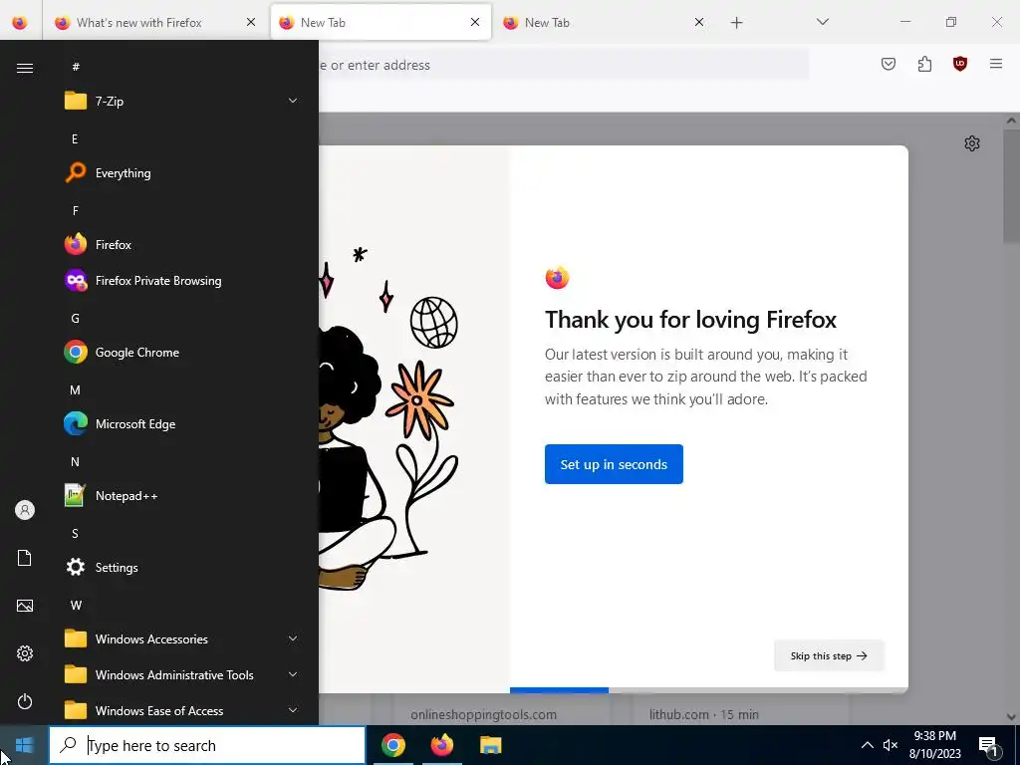Click the Power icon in Start sidebar
This screenshot has width=1020, height=765.
pyautogui.click(x=25, y=701)
